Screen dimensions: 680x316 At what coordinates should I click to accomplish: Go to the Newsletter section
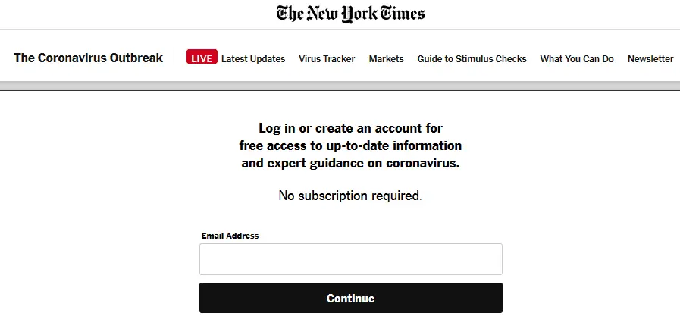pos(650,58)
